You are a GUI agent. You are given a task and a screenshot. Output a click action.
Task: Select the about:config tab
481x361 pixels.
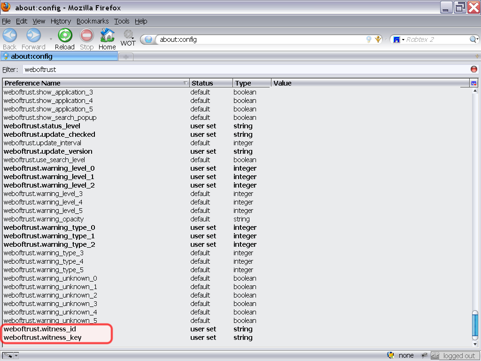tap(59, 56)
